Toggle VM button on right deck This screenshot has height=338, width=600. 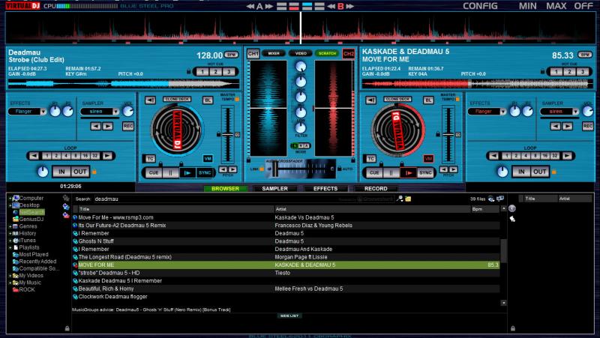tap(427, 158)
